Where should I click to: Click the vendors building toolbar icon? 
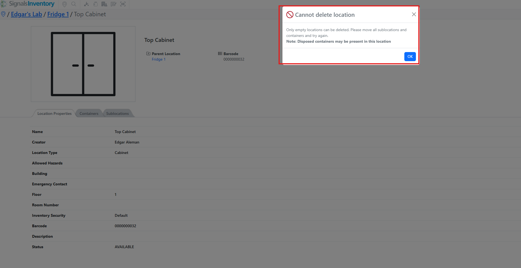(104, 4)
